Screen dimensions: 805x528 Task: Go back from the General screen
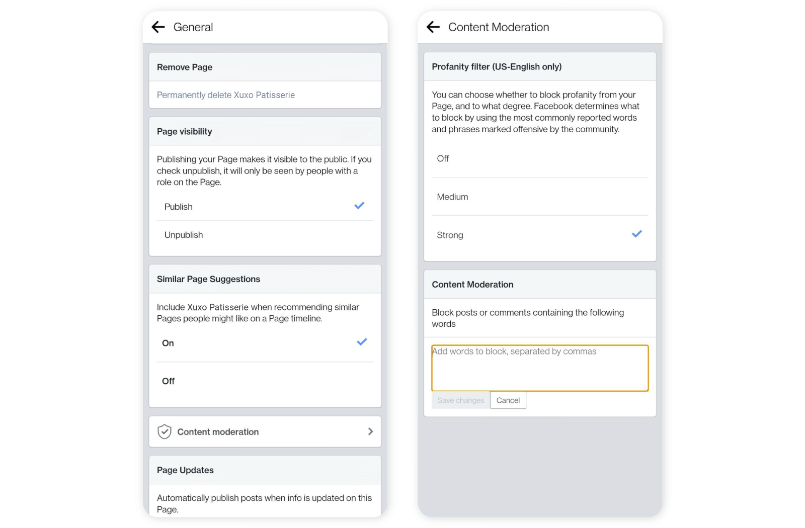click(158, 27)
